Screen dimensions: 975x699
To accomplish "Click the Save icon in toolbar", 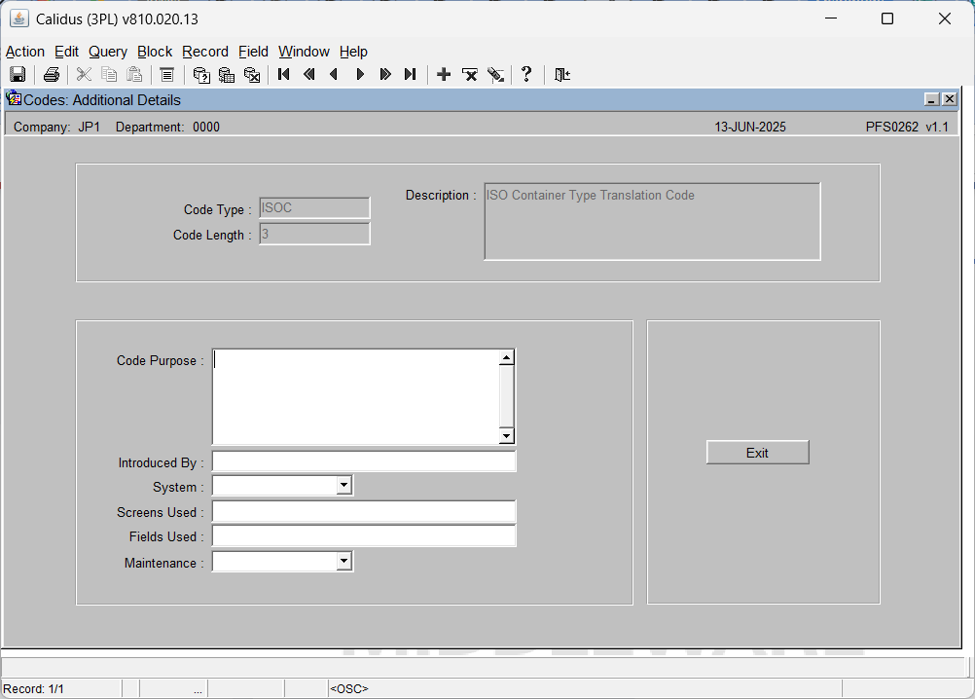I will (x=18, y=75).
